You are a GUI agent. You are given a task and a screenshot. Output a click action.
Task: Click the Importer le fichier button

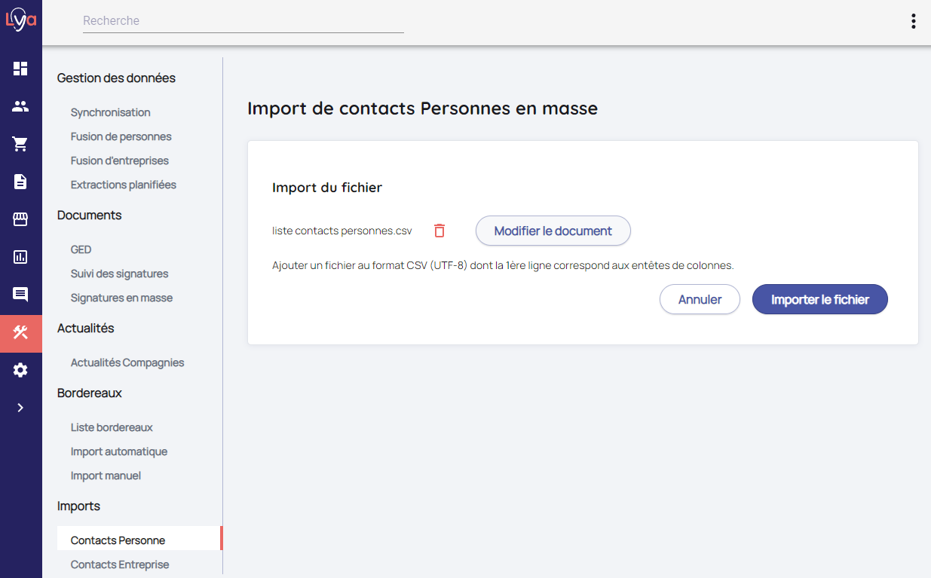coord(819,299)
